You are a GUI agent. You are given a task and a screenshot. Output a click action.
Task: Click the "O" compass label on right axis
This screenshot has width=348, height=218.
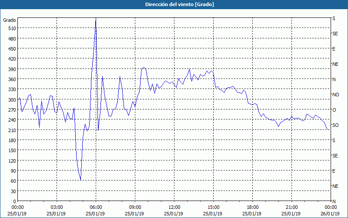pos(334,110)
